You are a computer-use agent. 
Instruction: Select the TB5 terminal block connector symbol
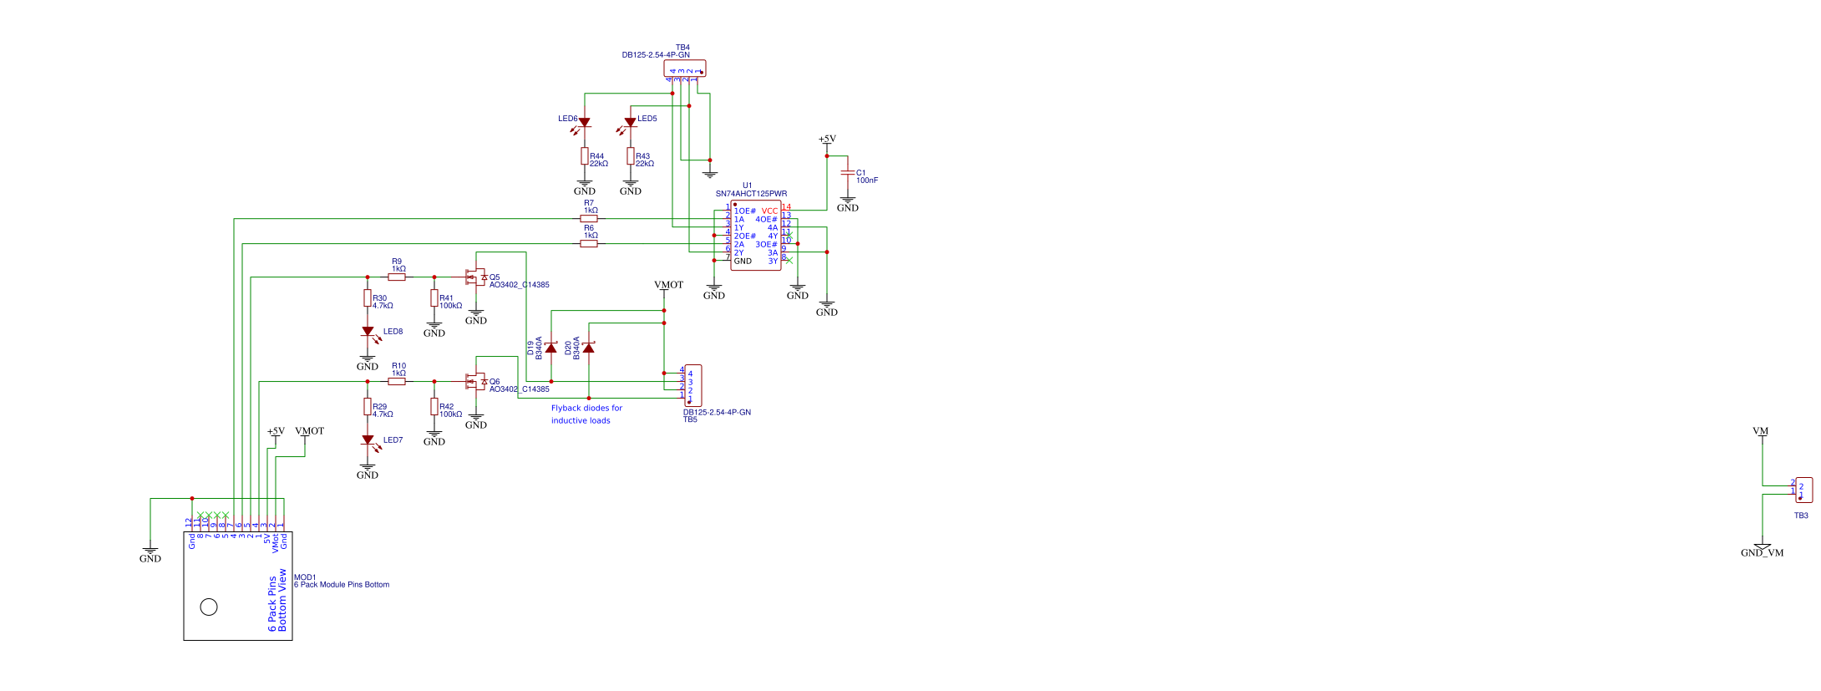point(693,386)
